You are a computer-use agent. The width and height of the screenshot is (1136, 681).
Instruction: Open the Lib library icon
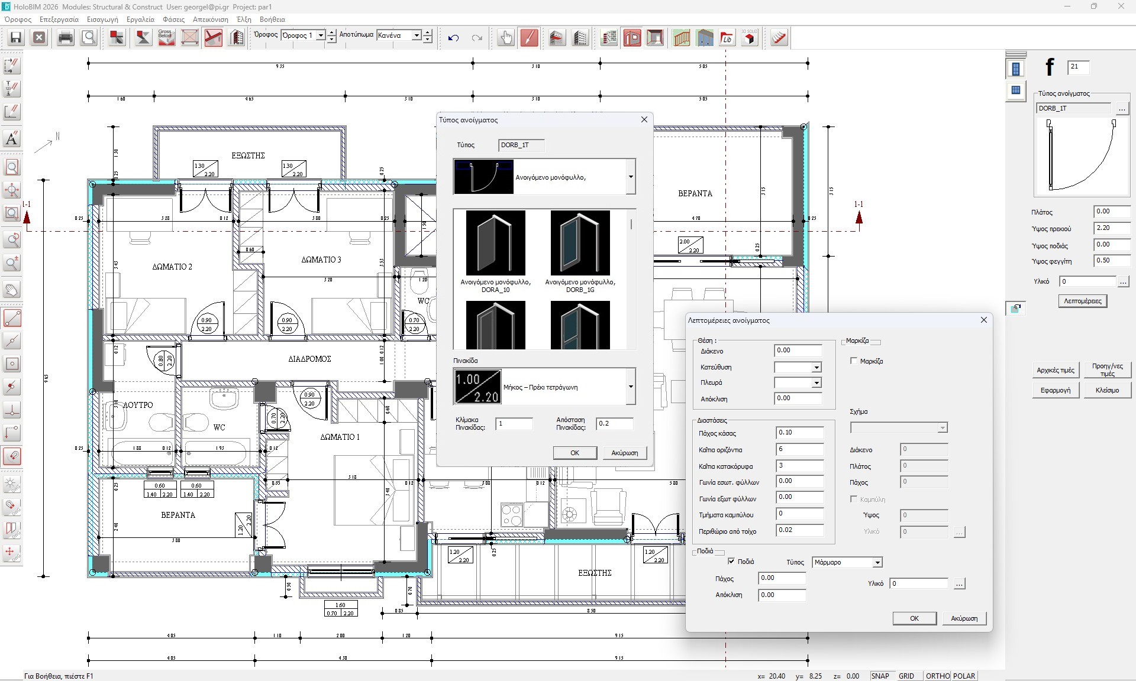point(727,38)
